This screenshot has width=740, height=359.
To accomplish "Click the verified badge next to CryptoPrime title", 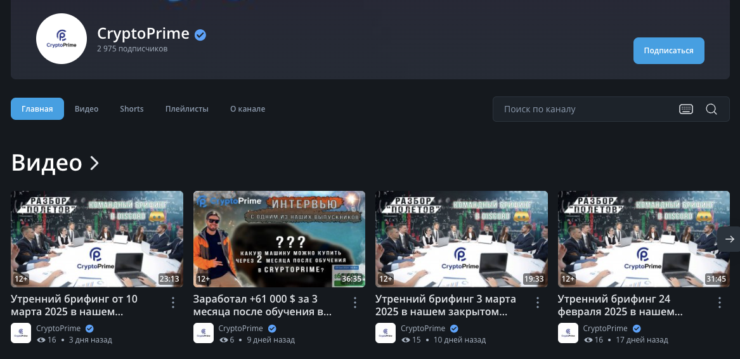I will tap(200, 34).
